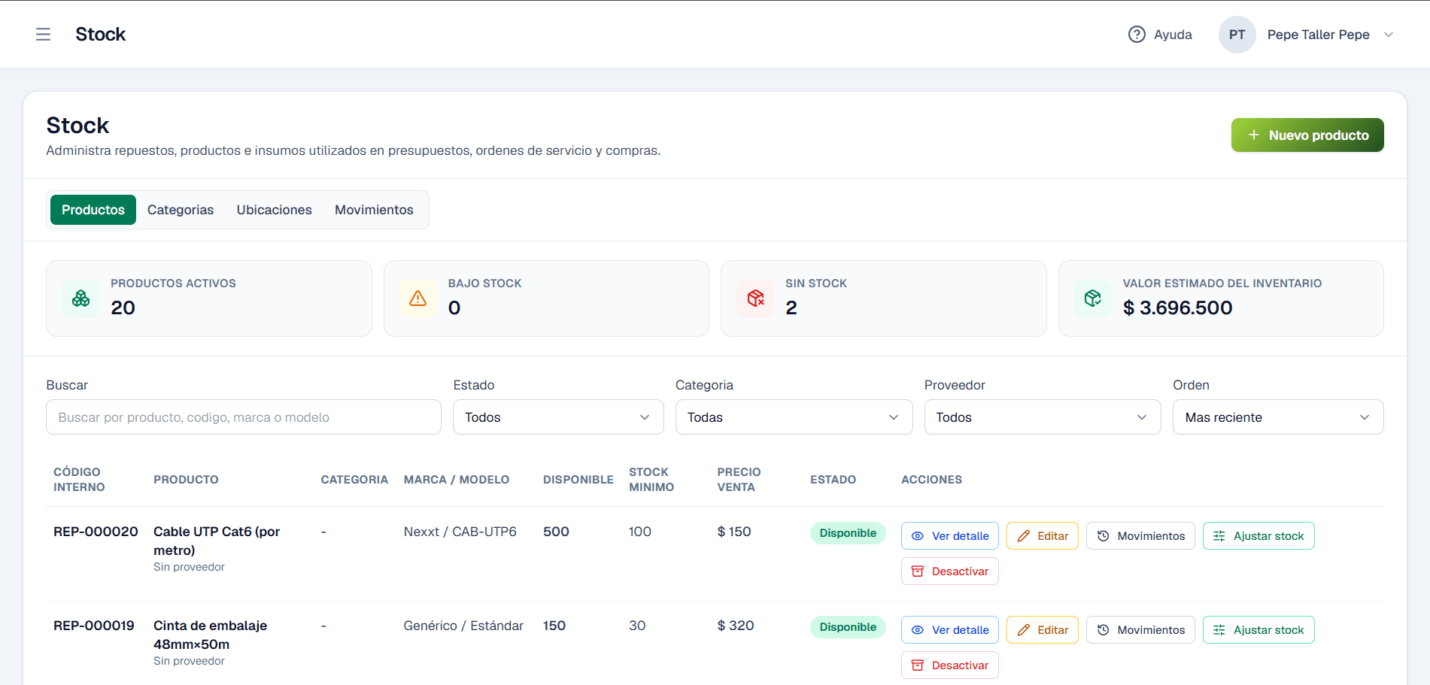Open the hamburger sidebar menu
The image size is (1430, 685).
tap(43, 35)
